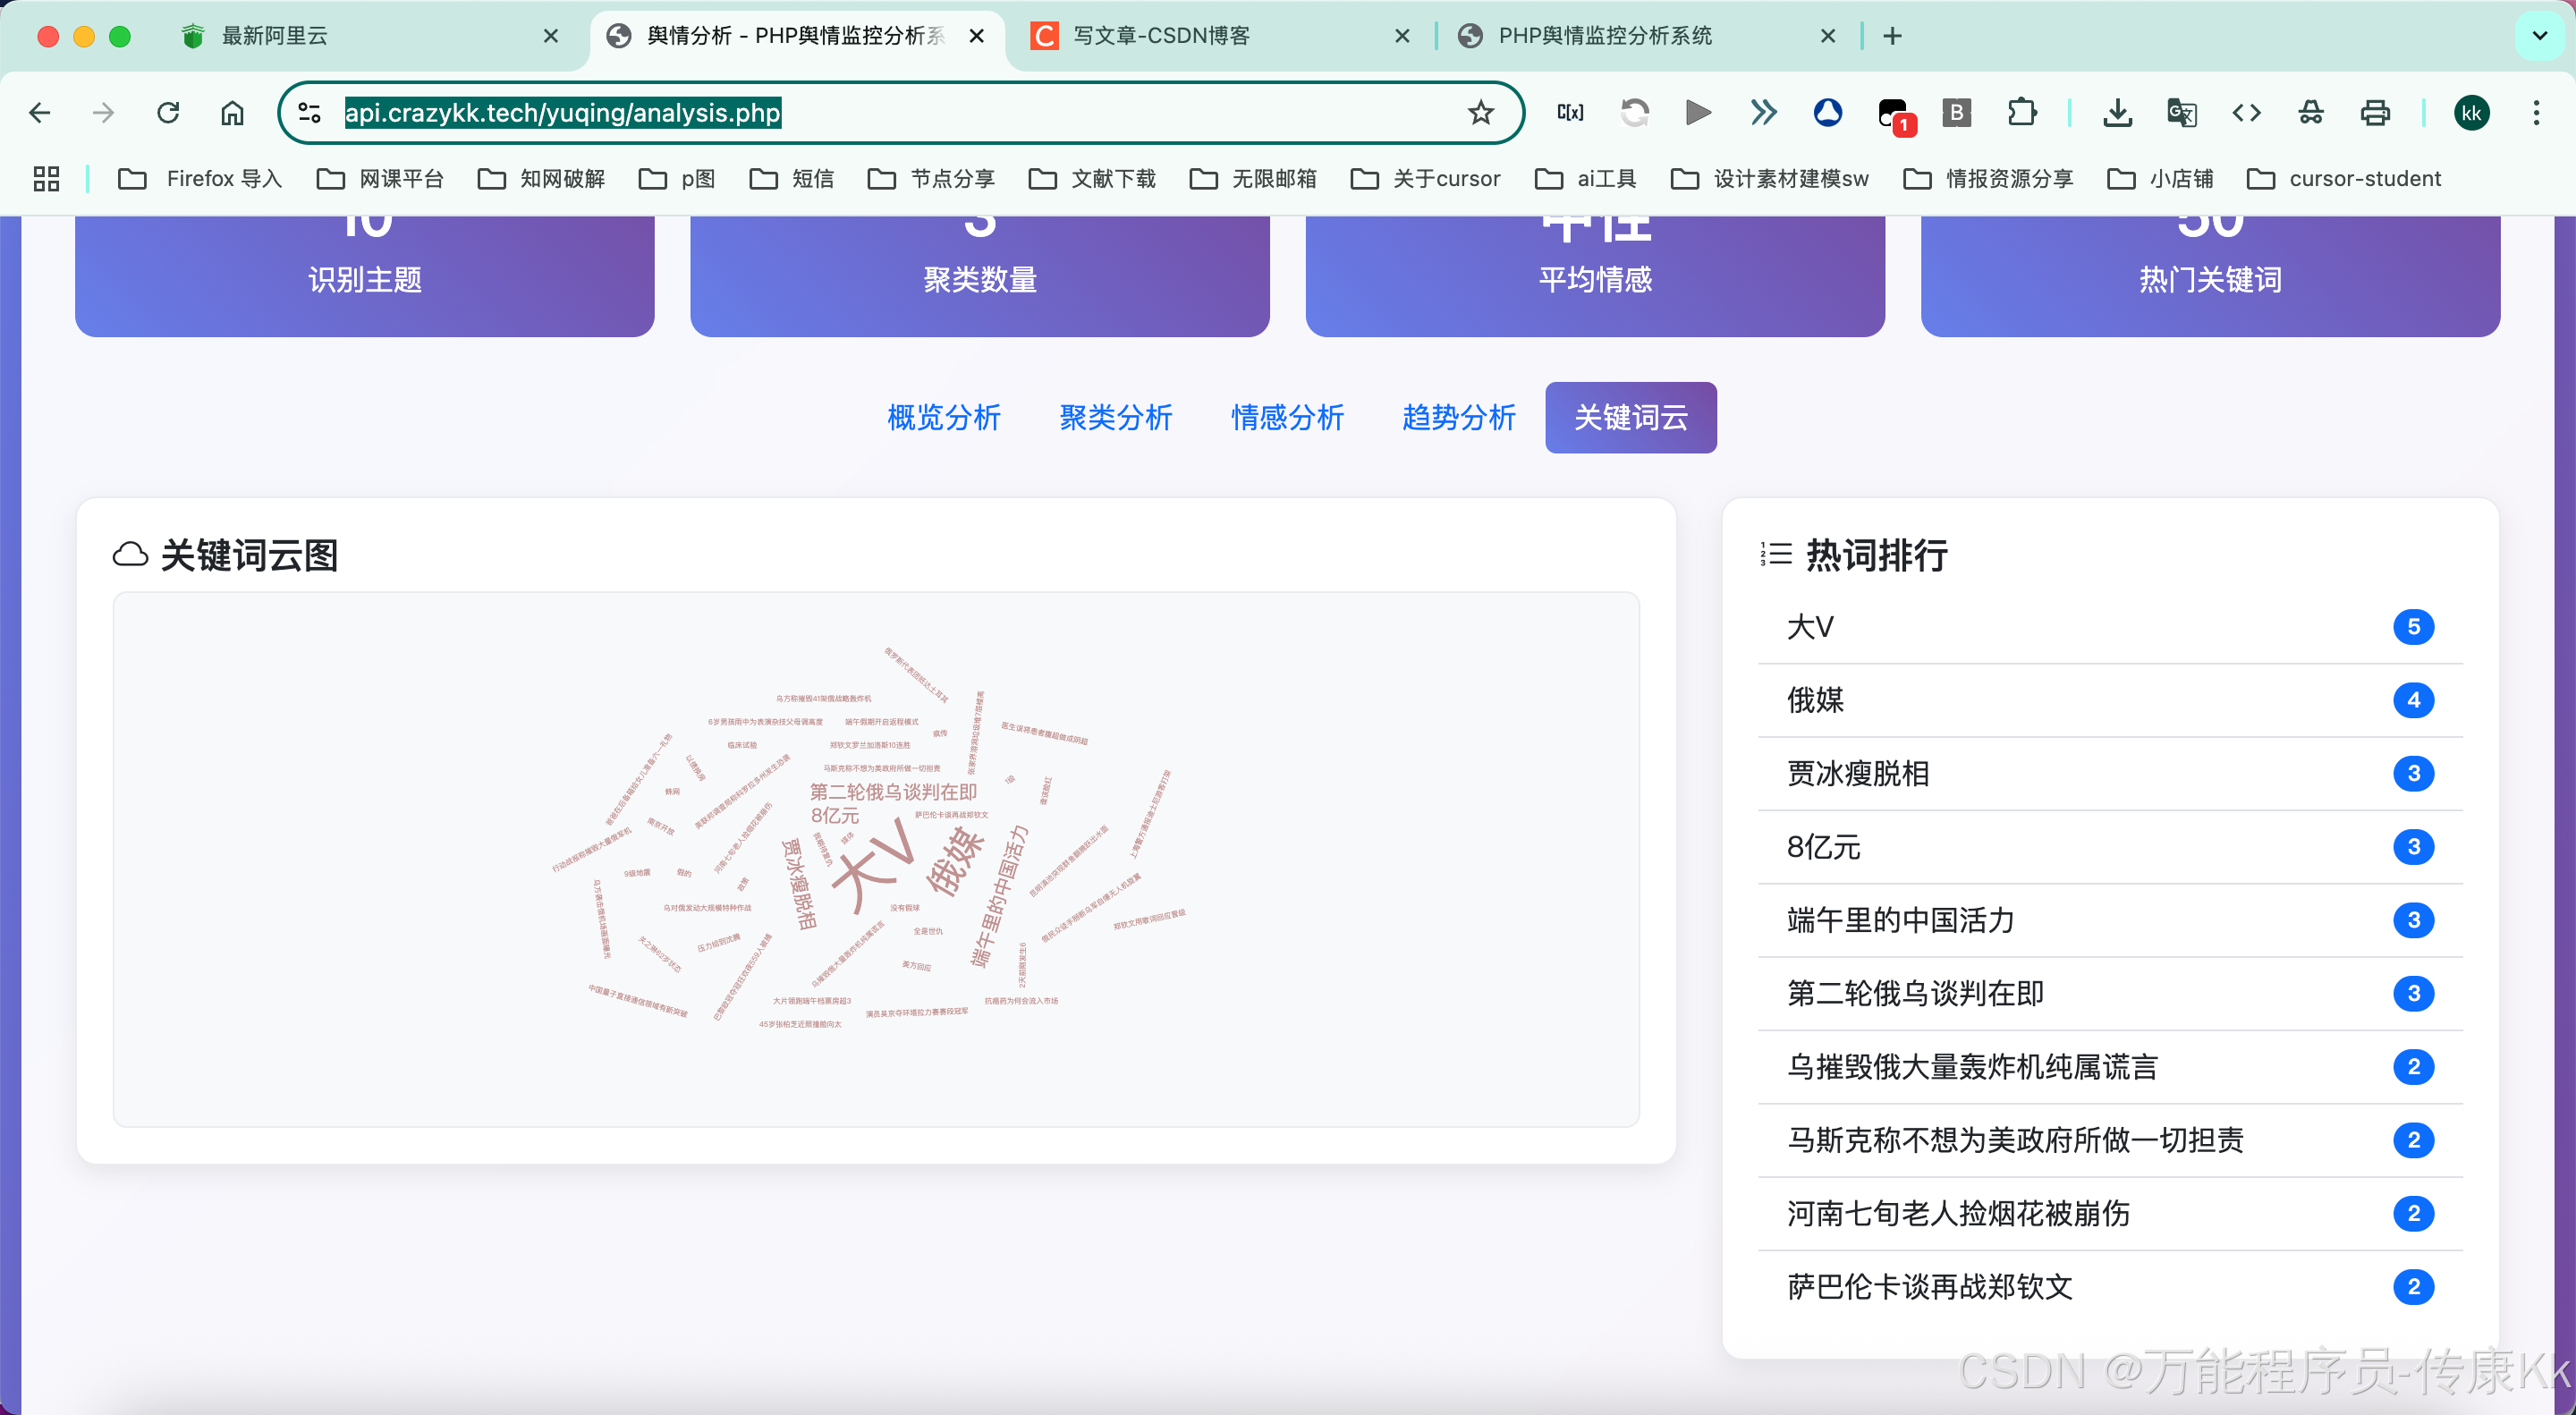Click the browser reload page icon

click(168, 113)
